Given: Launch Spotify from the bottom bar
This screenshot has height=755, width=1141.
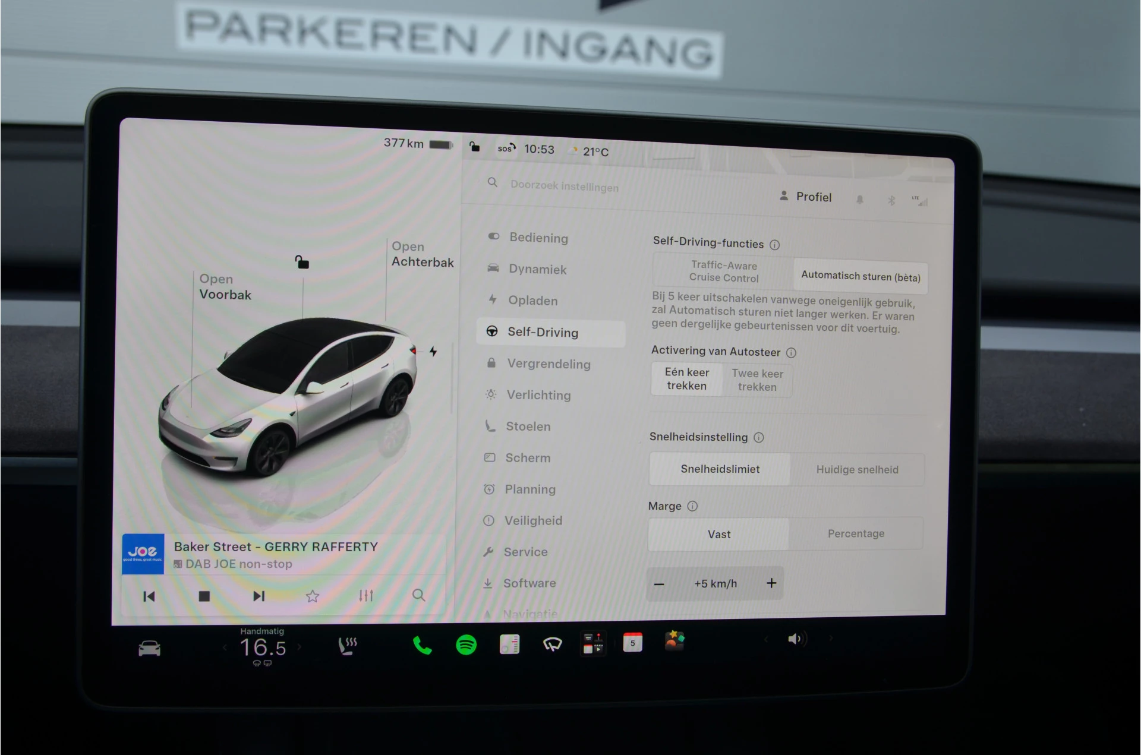Looking at the screenshot, I should point(466,645).
